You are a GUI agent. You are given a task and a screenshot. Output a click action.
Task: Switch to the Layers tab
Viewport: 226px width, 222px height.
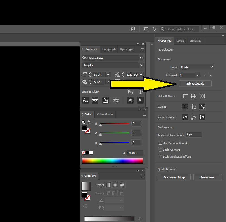point(180,41)
